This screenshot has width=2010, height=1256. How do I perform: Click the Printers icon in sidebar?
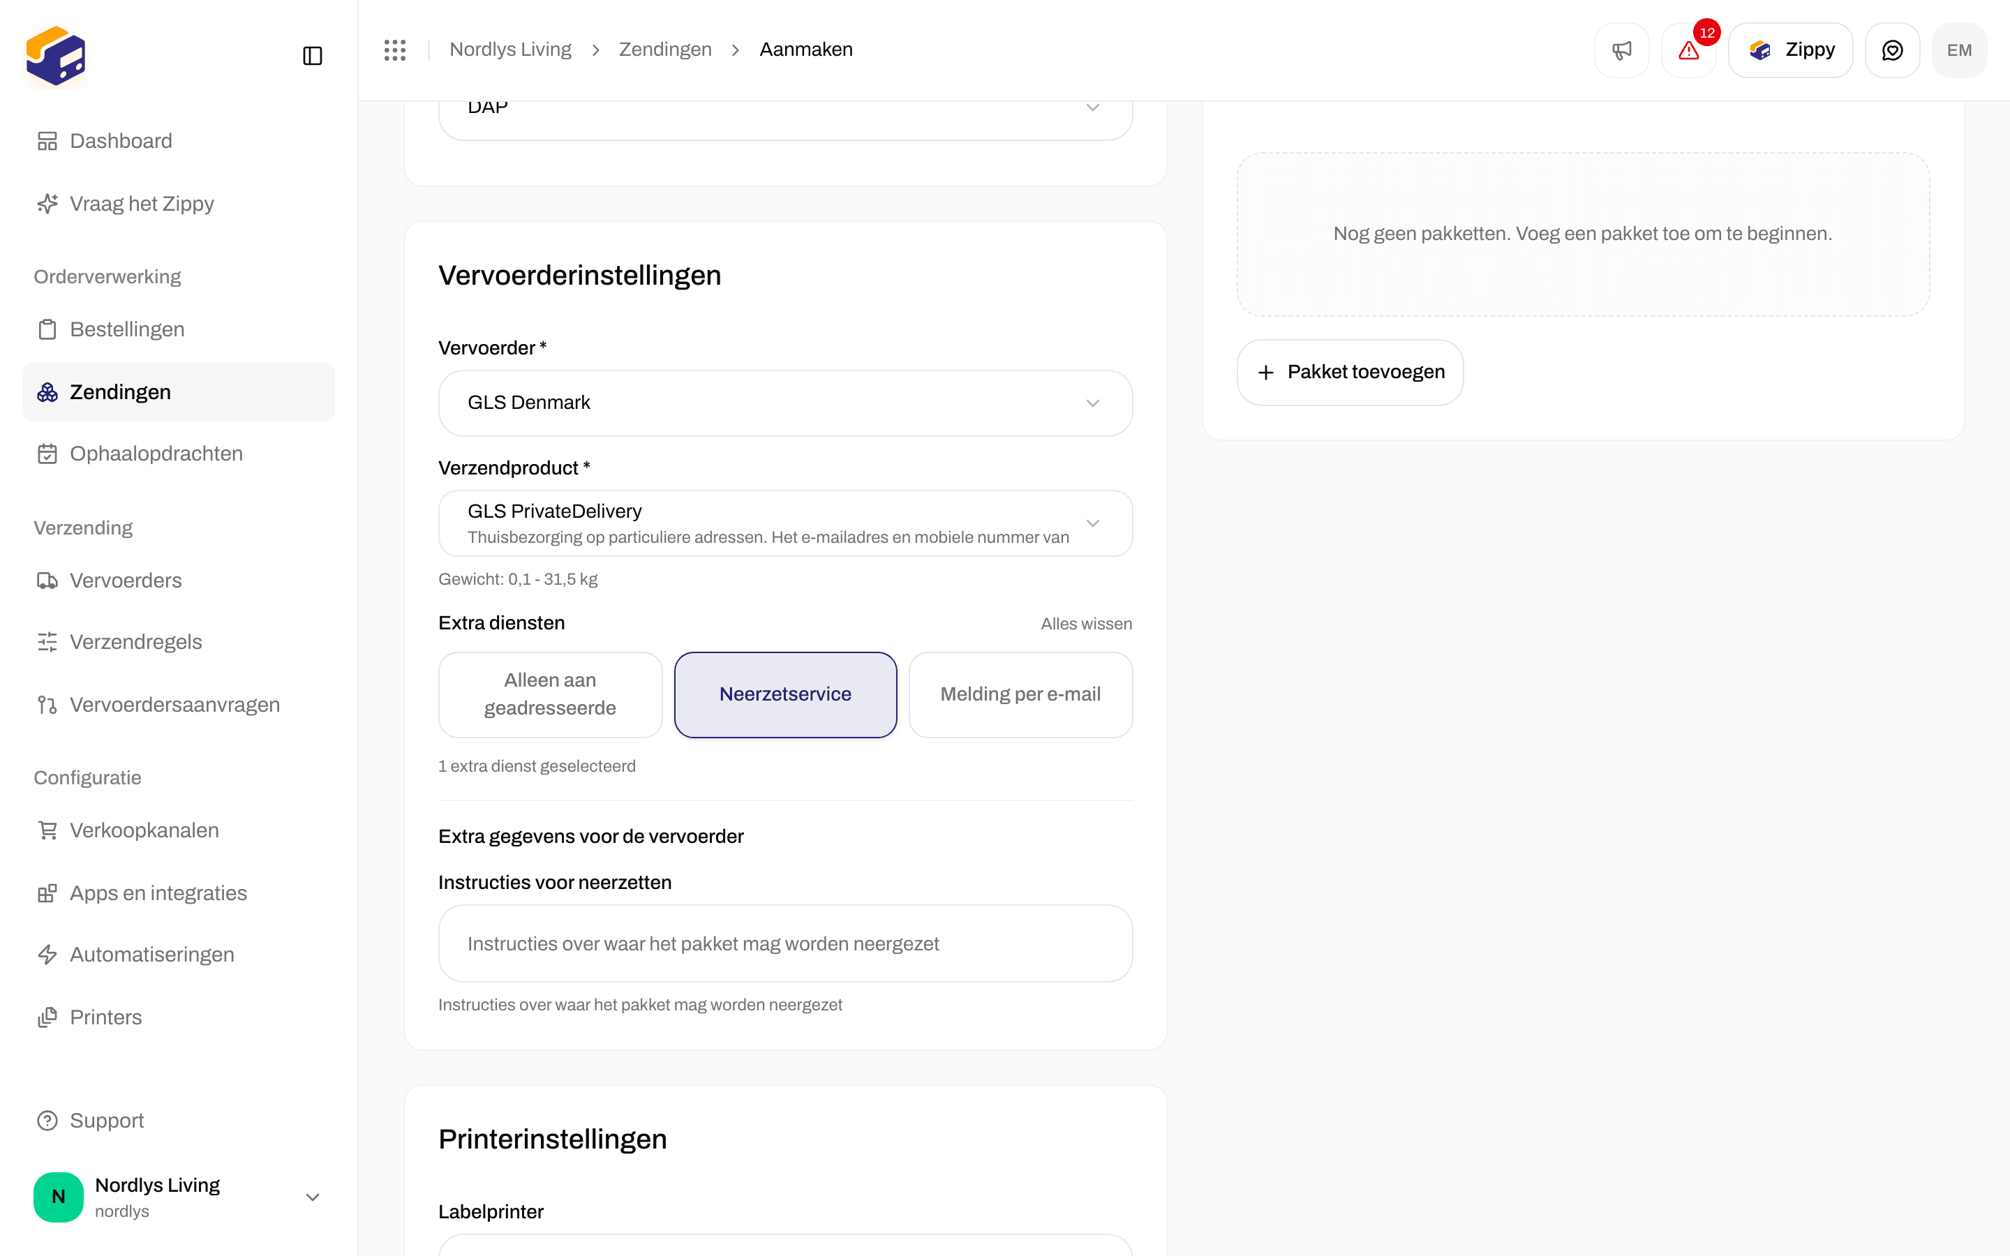pos(47,1017)
